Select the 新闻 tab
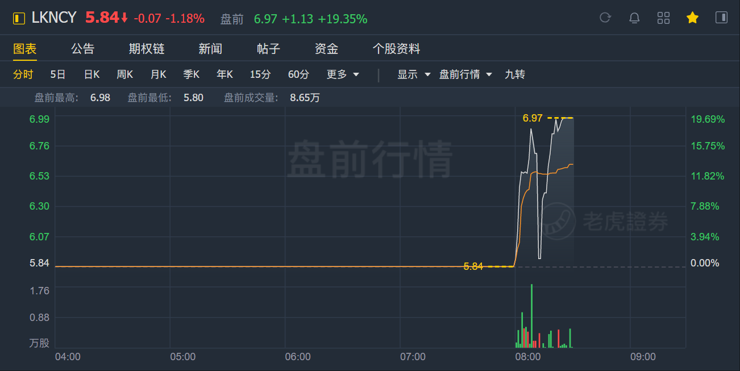Image resolution: width=740 pixels, height=371 pixels. [210, 49]
